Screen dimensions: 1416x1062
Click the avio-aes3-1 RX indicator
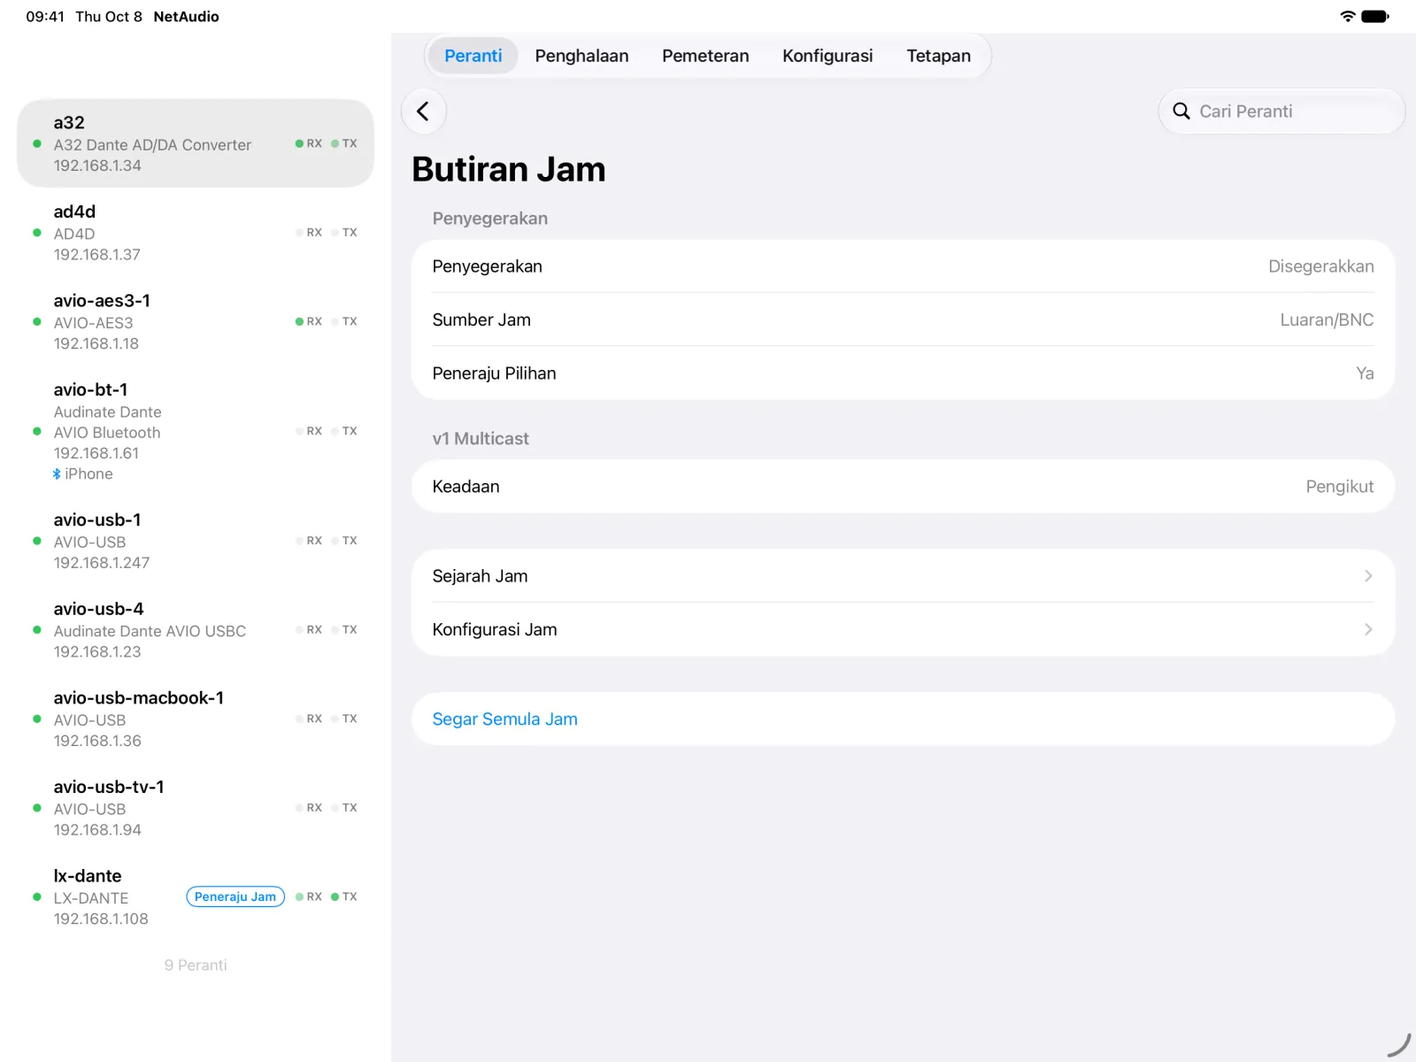coord(309,321)
